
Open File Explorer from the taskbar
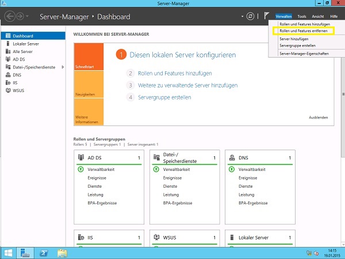coord(62,253)
